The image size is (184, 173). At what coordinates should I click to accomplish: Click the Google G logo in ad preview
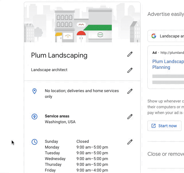tap(154, 36)
